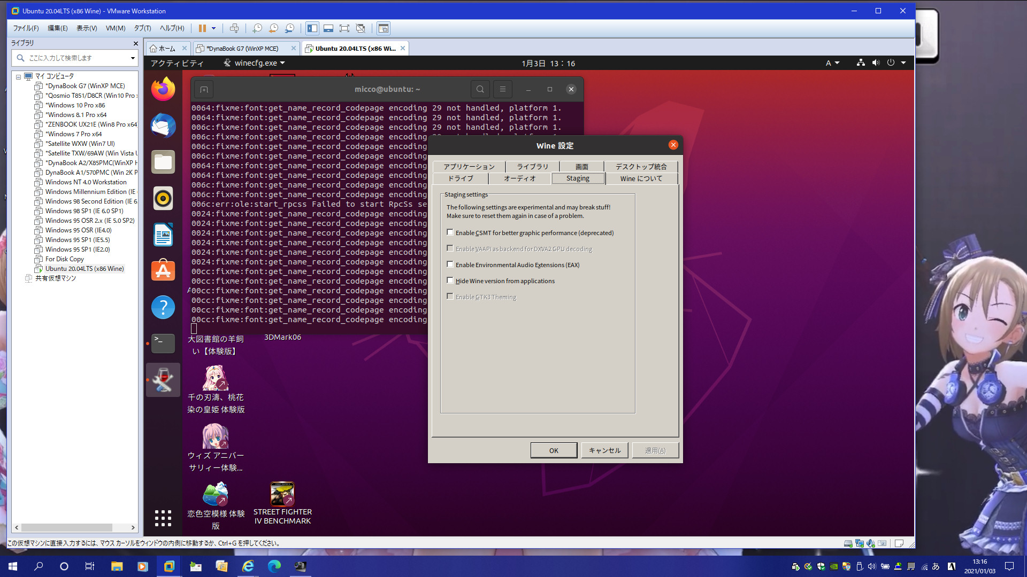Open STREET FIGHTER IV BENCHMARK desktop shortcut
This screenshot has width=1027, height=577.
[x=282, y=503]
